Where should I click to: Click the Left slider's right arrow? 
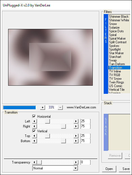tap(76, 121)
